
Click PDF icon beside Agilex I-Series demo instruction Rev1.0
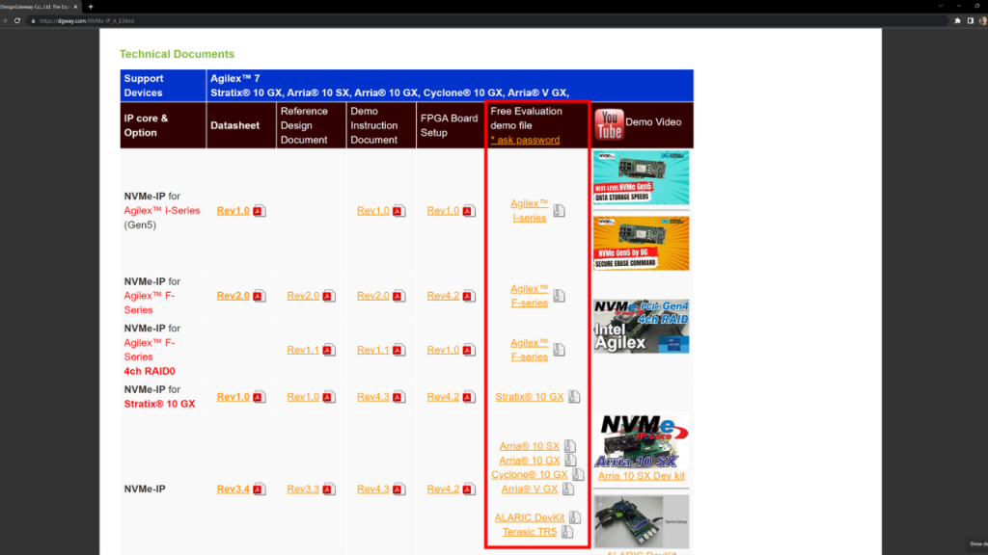398,211
